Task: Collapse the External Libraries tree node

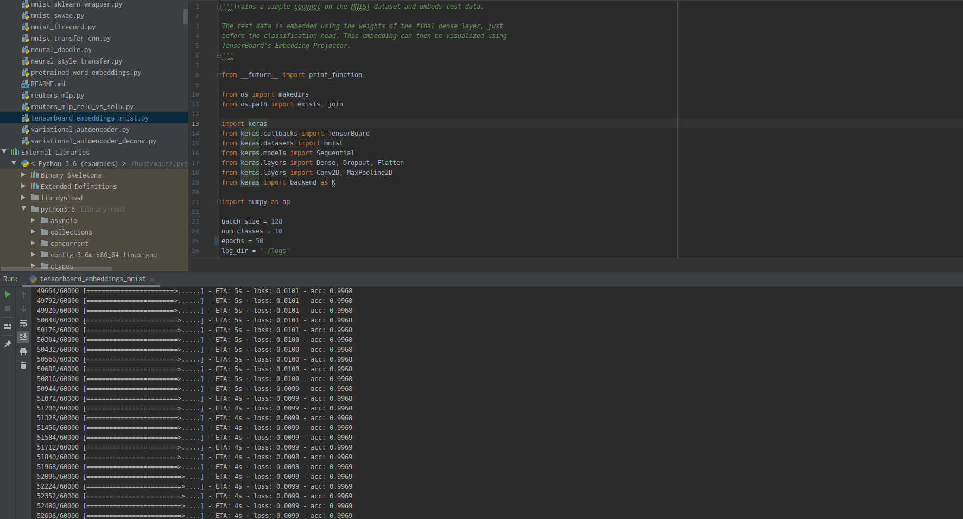Action: click(x=4, y=152)
